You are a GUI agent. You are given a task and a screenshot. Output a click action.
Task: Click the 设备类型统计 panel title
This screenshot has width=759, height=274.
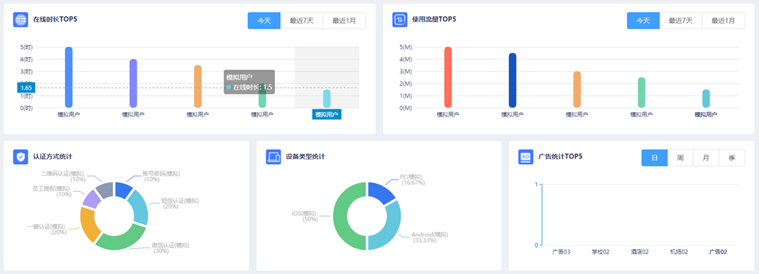[306, 157]
